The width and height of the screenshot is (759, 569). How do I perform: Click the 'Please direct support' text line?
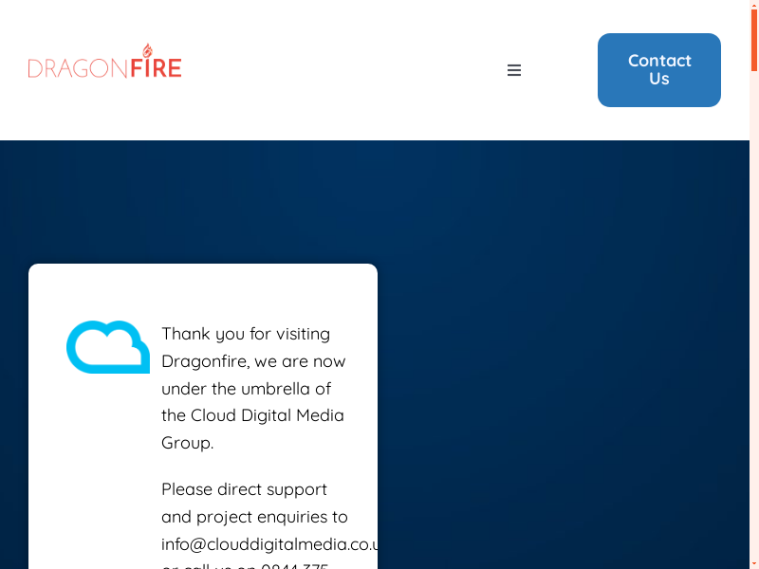pos(244,489)
